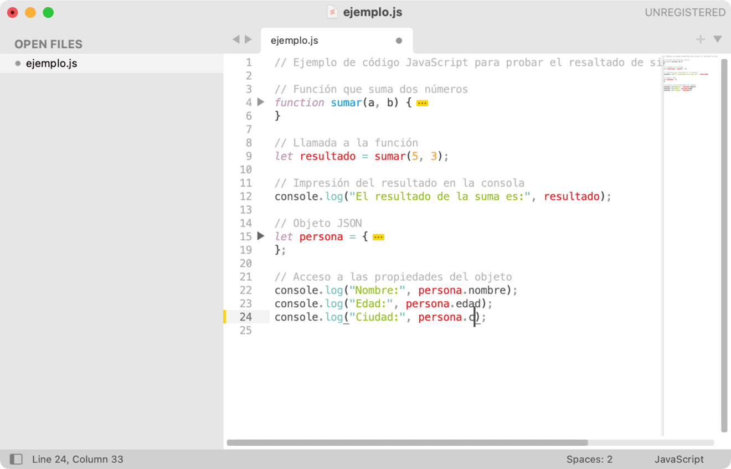731x469 pixels.
Task: Expand the folded persona object via the ellipsis
Action: coord(378,236)
